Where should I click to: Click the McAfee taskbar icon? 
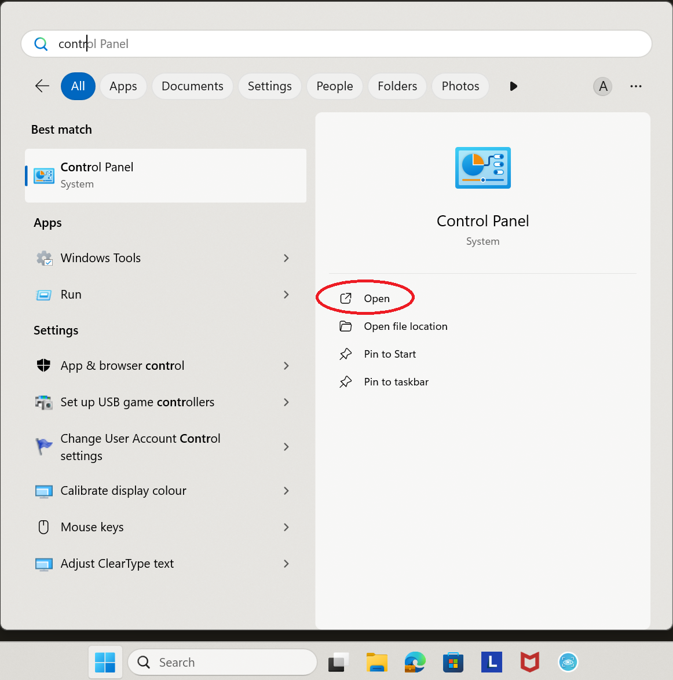529,662
